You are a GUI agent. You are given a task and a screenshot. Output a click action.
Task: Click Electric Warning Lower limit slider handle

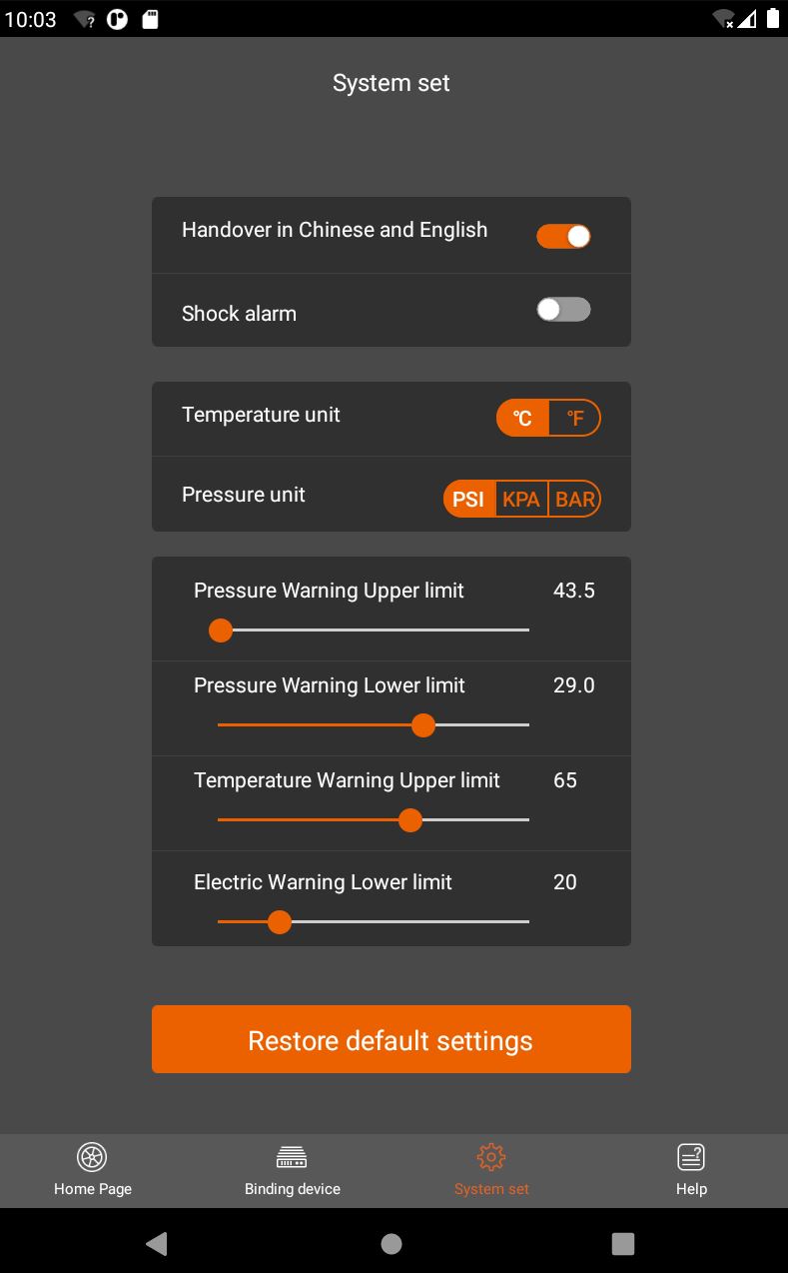[x=280, y=922]
